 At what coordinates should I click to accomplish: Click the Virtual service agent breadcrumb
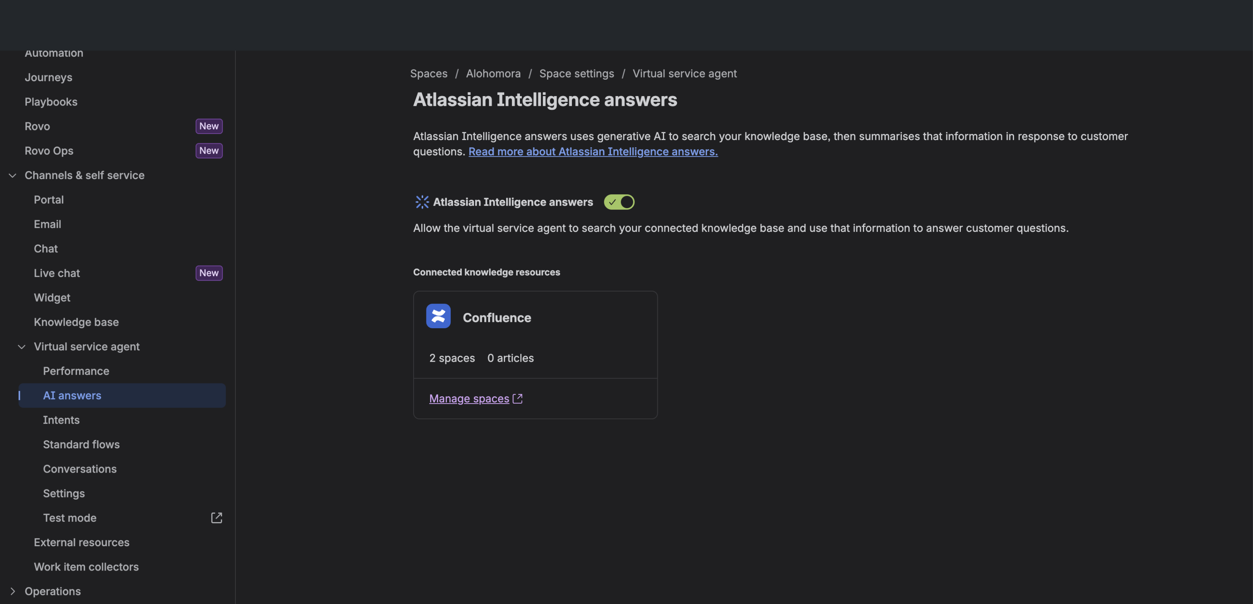click(684, 73)
